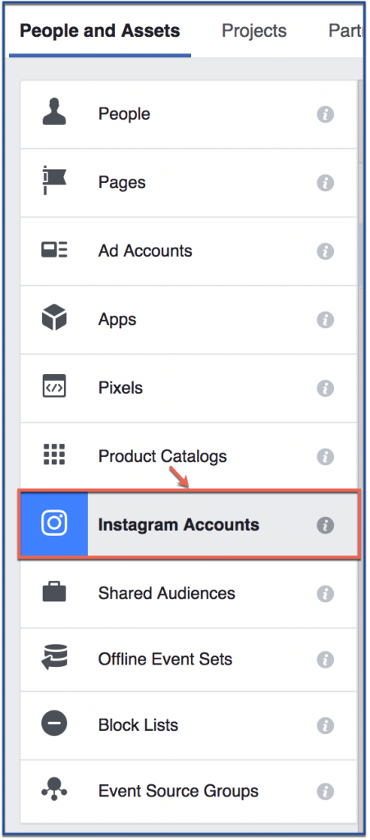The height and width of the screenshot is (840, 370).
Task: Open info icon beside Pixels
Action: [325, 388]
